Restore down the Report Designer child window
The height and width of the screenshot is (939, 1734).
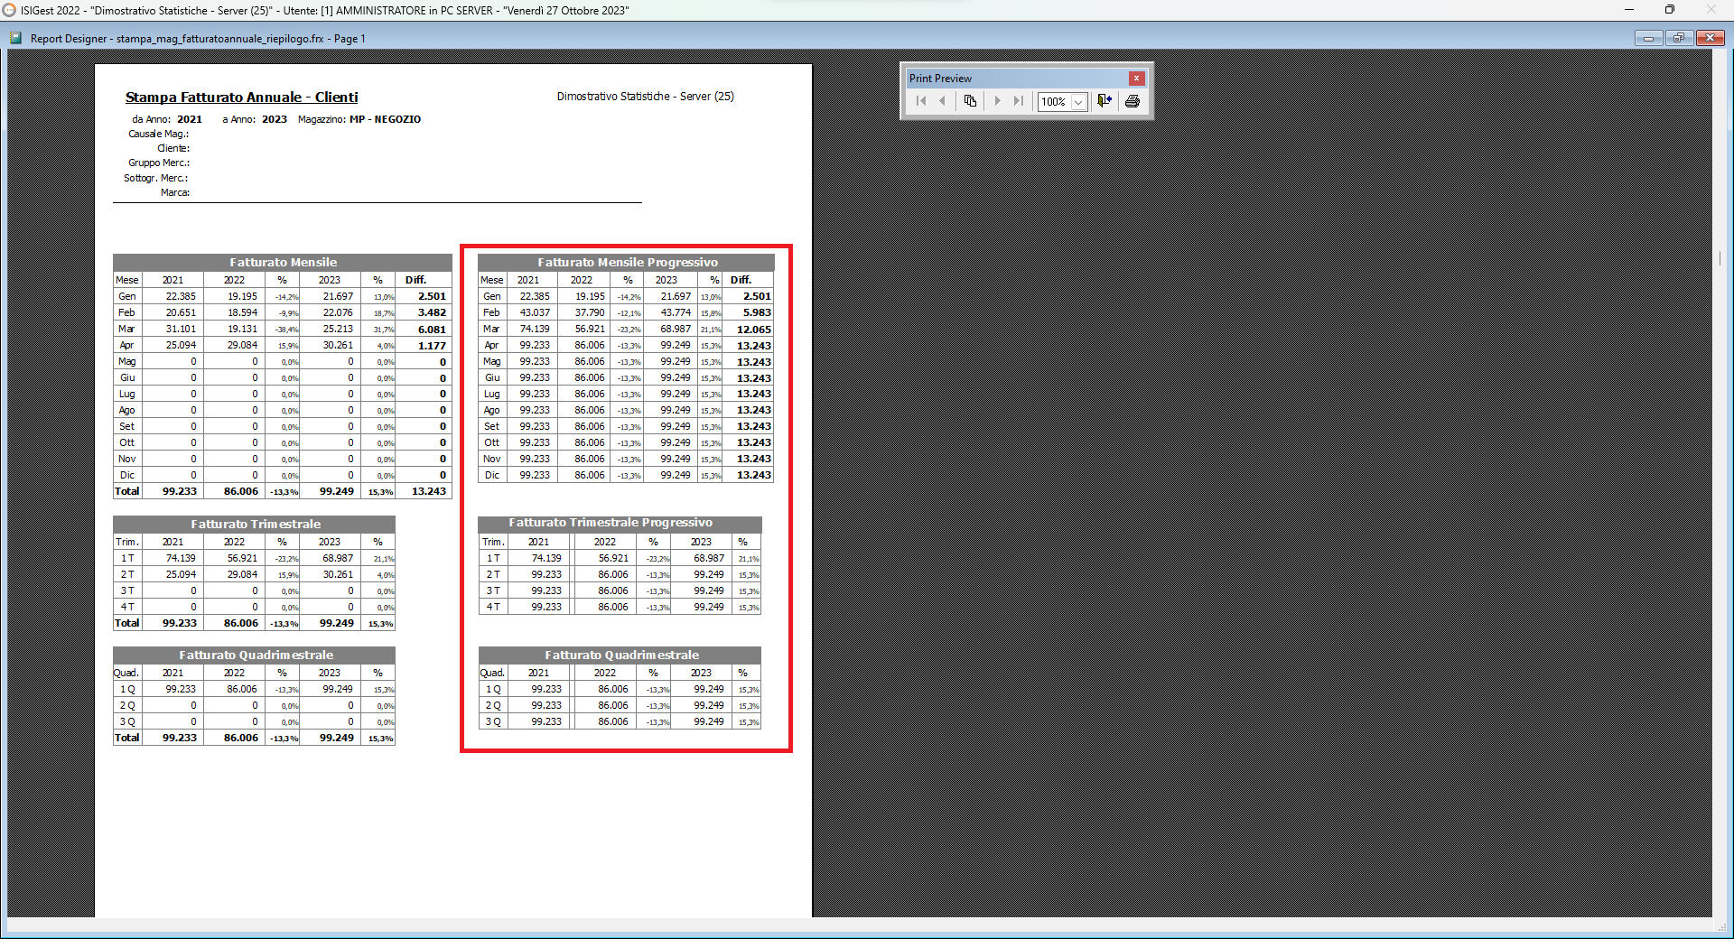click(x=1679, y=38)
